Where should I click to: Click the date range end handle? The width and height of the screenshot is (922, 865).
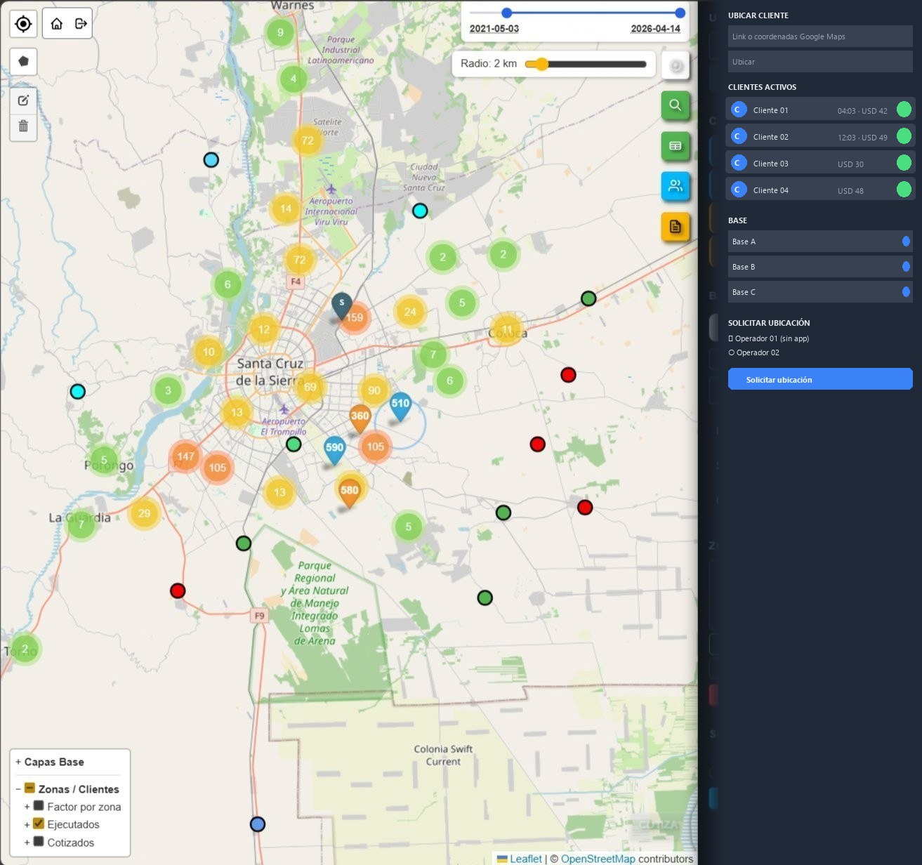(680, 13)
